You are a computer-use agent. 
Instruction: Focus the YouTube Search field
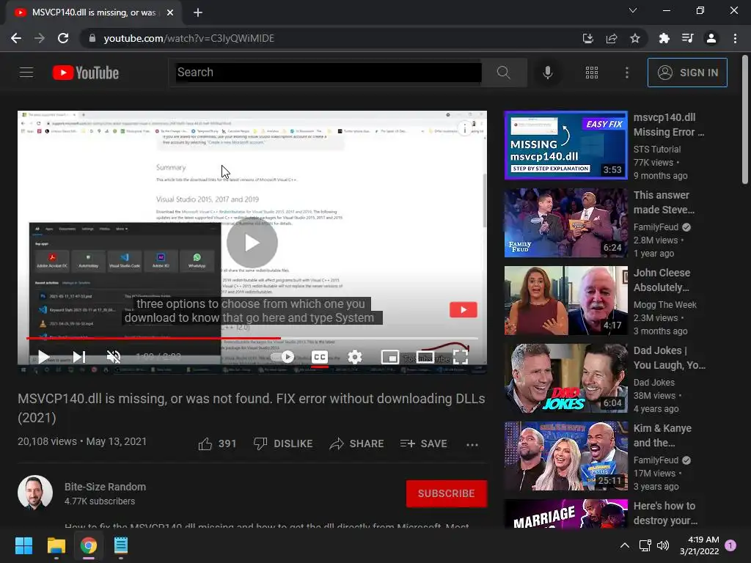pos(329,73)
